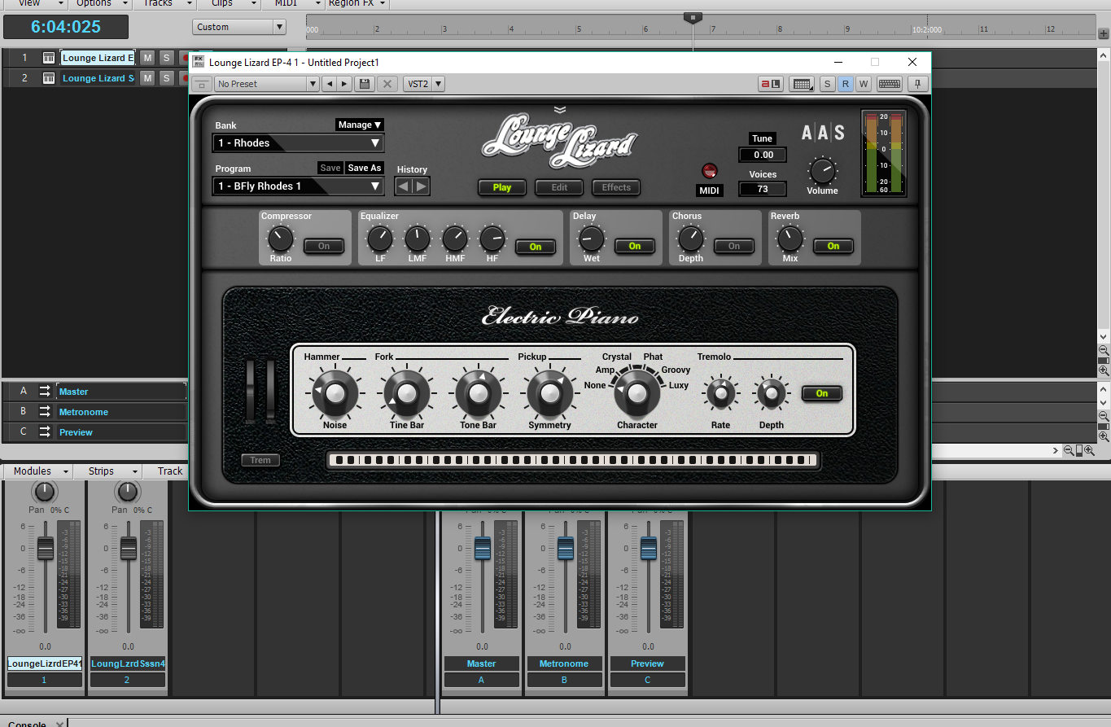Click the keyboard options icon with small corner arrow

[x=802, y=84]
